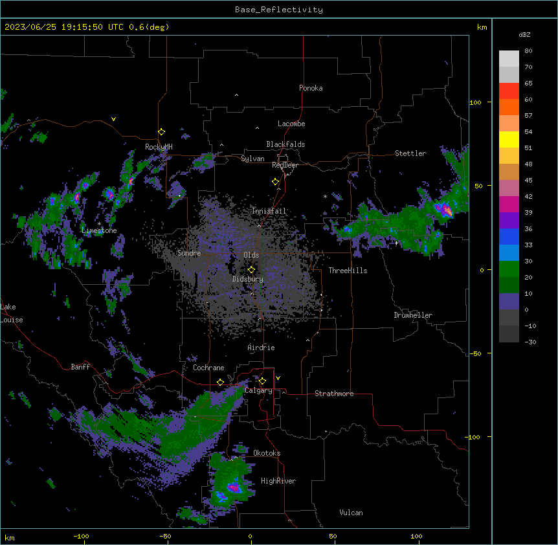
Task: Click the Blackfalds city label
Action: coord(285,144)
